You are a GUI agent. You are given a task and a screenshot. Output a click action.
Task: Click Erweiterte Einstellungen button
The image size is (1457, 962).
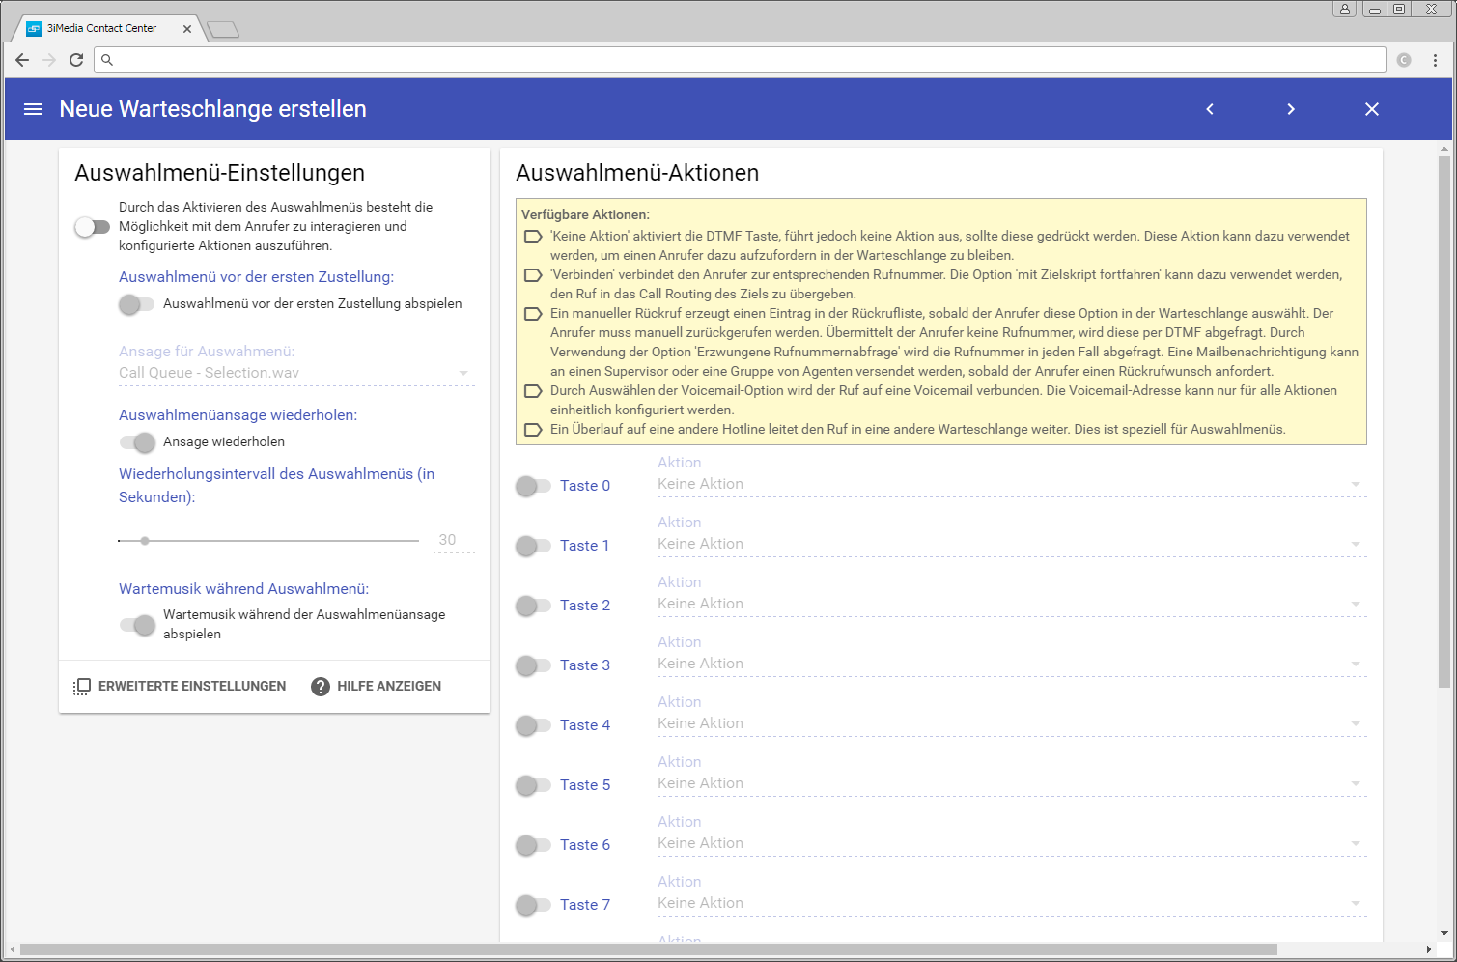click(x=180, y=686)
